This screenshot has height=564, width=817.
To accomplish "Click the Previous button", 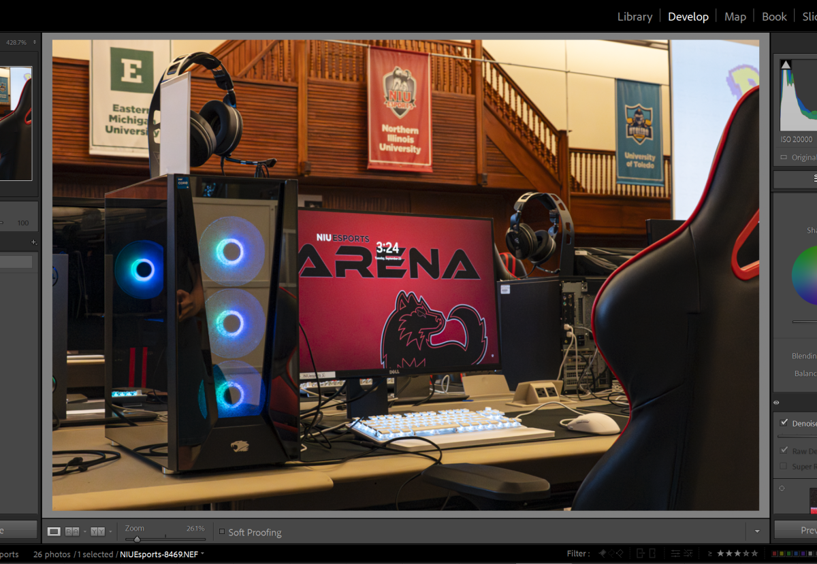I will [803, 530].
